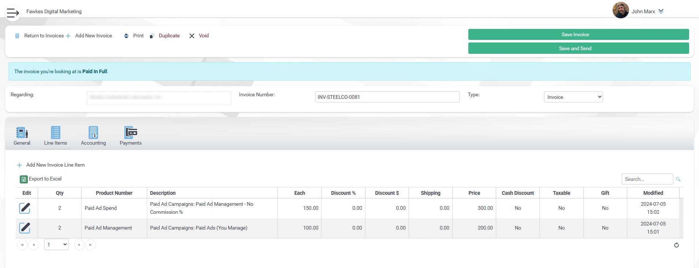The height and width of the screenshot is (268, 699).
Task: Go to previous page of line items
Action: click(x=34, y=245)
